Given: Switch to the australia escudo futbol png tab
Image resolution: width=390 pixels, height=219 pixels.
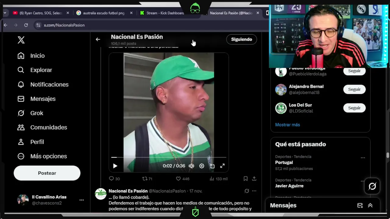Looking at the screenshot, I should pyautogui.click(x=104, y=13).
